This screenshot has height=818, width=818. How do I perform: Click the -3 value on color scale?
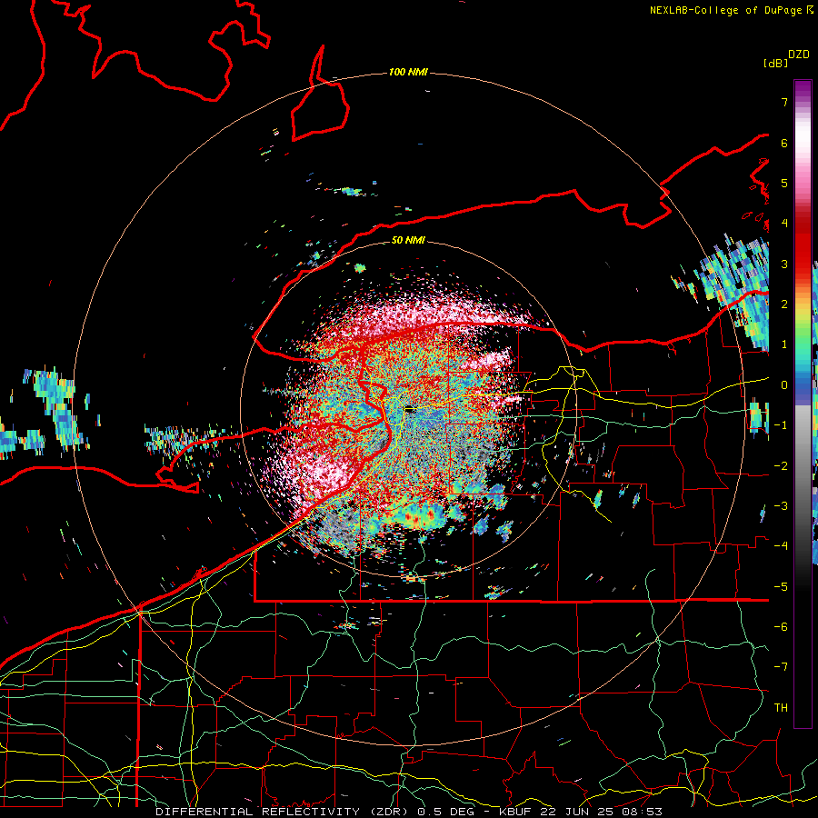(x=781, y=506)
